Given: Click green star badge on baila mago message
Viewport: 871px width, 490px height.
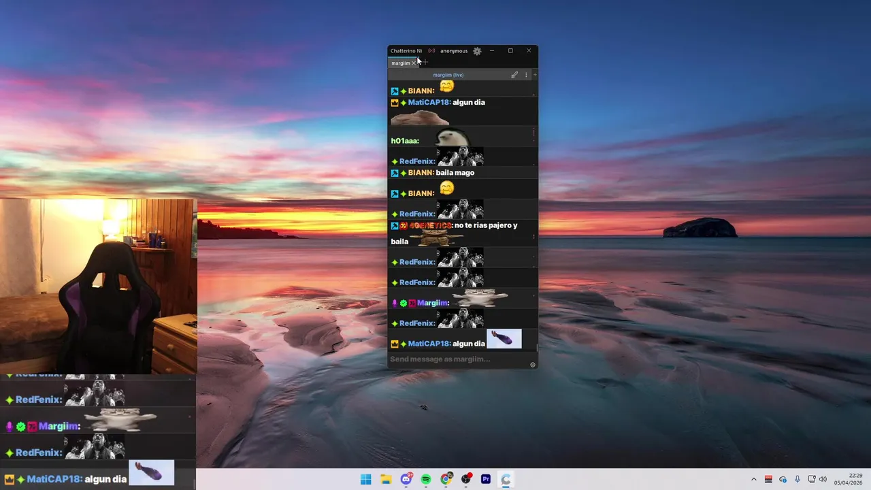Looking at the screenshot, I should click(x=404, y=173).
